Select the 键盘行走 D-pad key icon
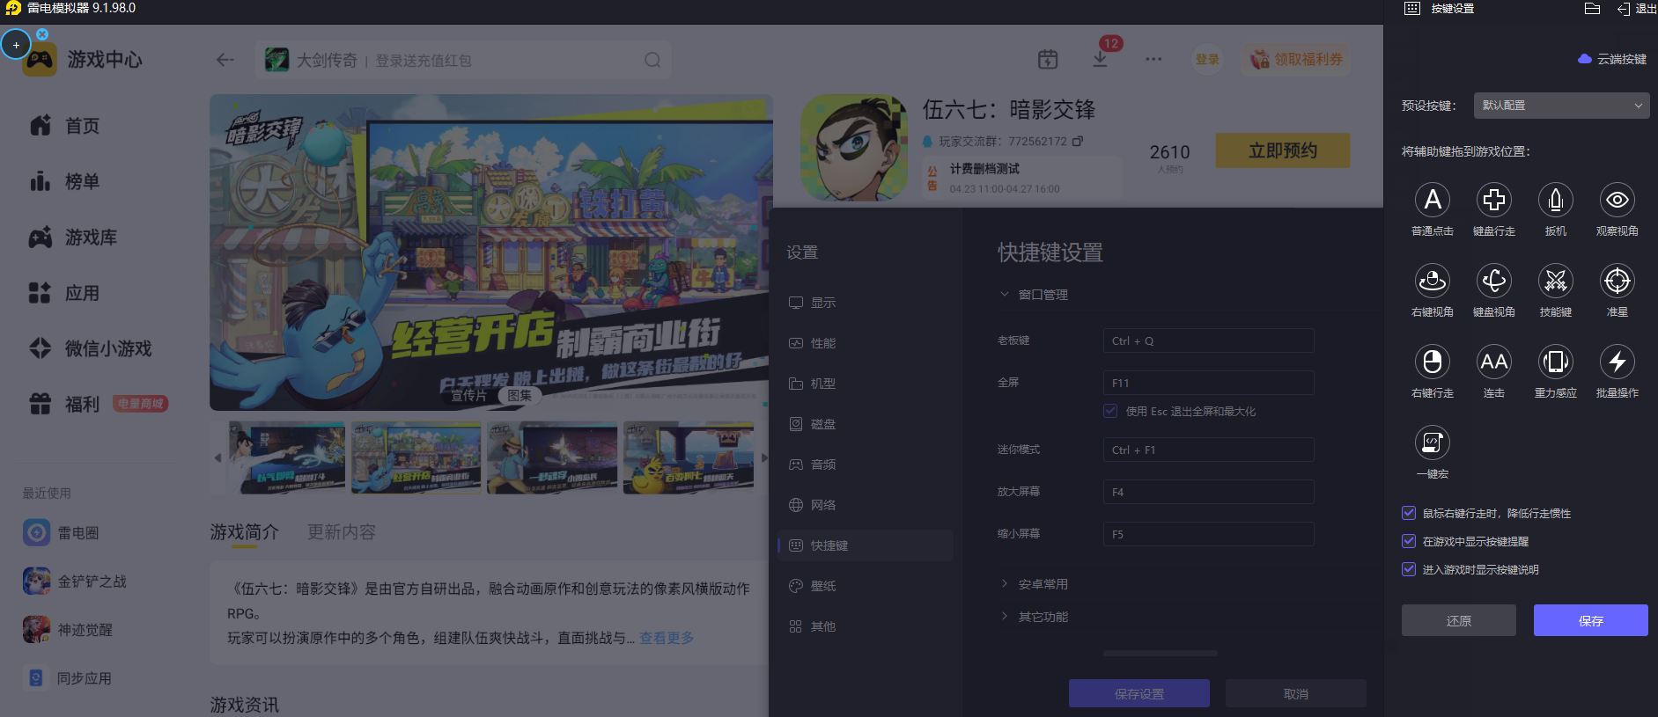The image size is (1658, 717). (1494, 200)
